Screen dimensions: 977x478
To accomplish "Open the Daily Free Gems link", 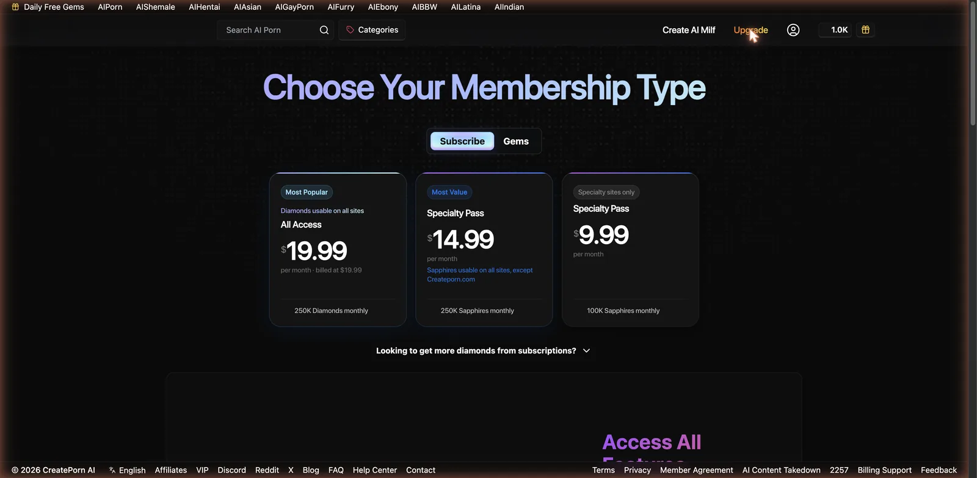I will [x=48, y=7].
